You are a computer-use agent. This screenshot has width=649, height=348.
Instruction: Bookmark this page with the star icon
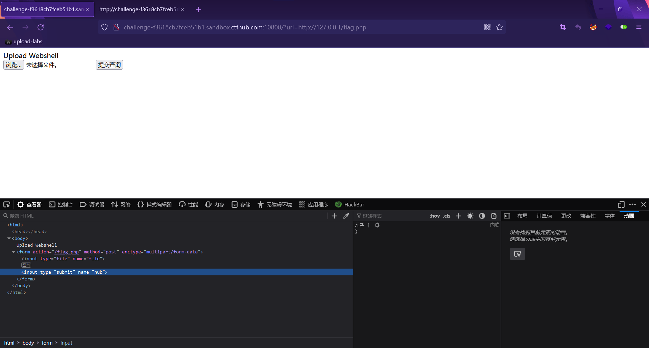tap(499, 27)
